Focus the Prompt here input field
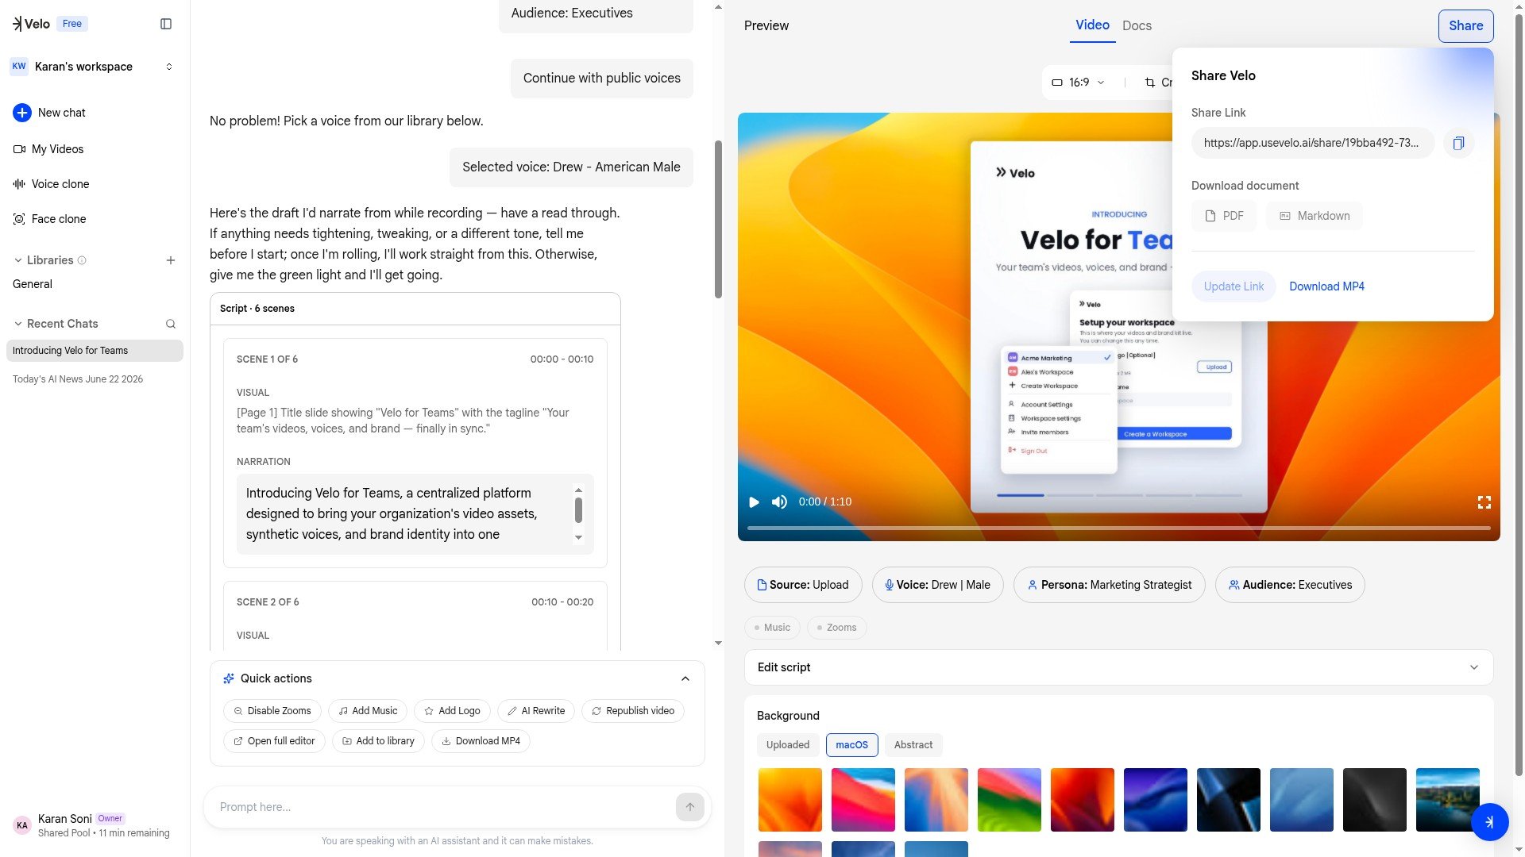1525x857 pixels. (x=441, y=807)
